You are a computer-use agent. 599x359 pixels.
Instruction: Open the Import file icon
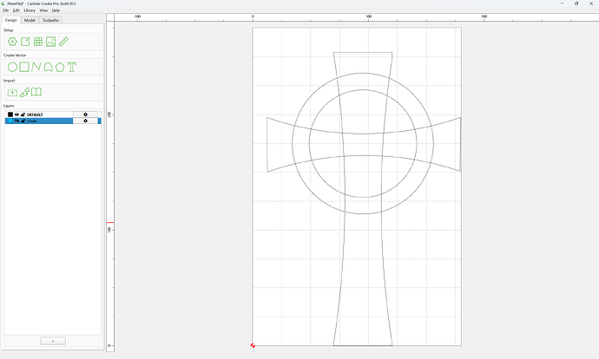click(x=12, y=92)
